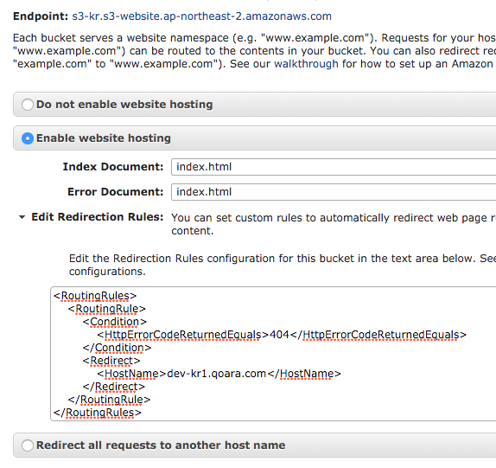
Task: Click the 'Index Document:' label
Action: 113,167
